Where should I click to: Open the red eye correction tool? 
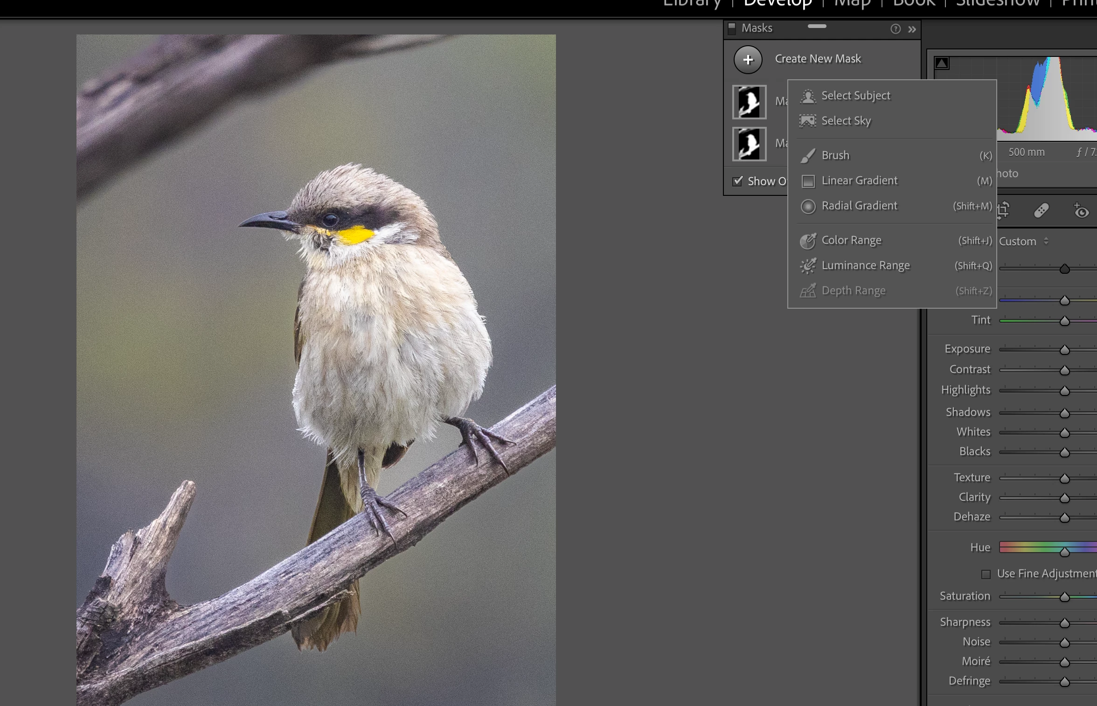tap(1080, 211)
